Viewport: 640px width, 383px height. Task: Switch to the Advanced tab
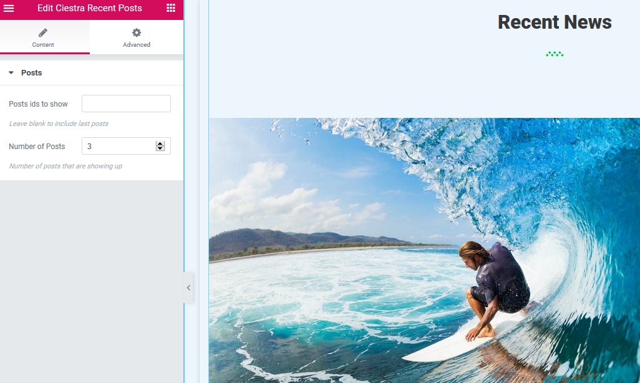[x=137, y=37]
